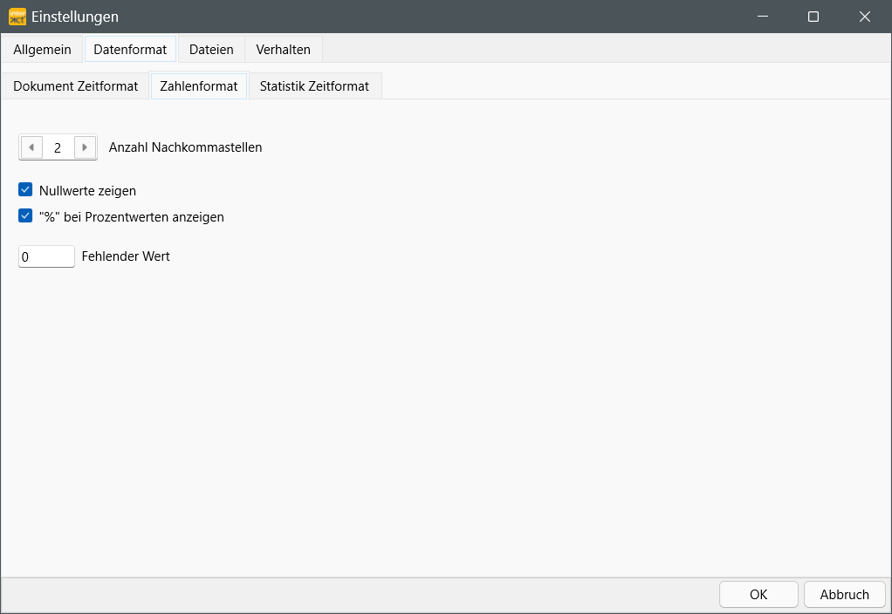Open the Verhalten tab
The image size is (892, 614).
pos(284,50)
